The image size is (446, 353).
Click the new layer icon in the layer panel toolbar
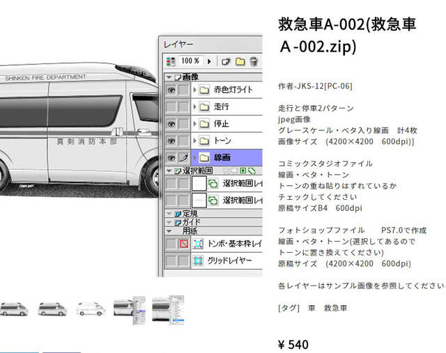(x=226, y=61)
